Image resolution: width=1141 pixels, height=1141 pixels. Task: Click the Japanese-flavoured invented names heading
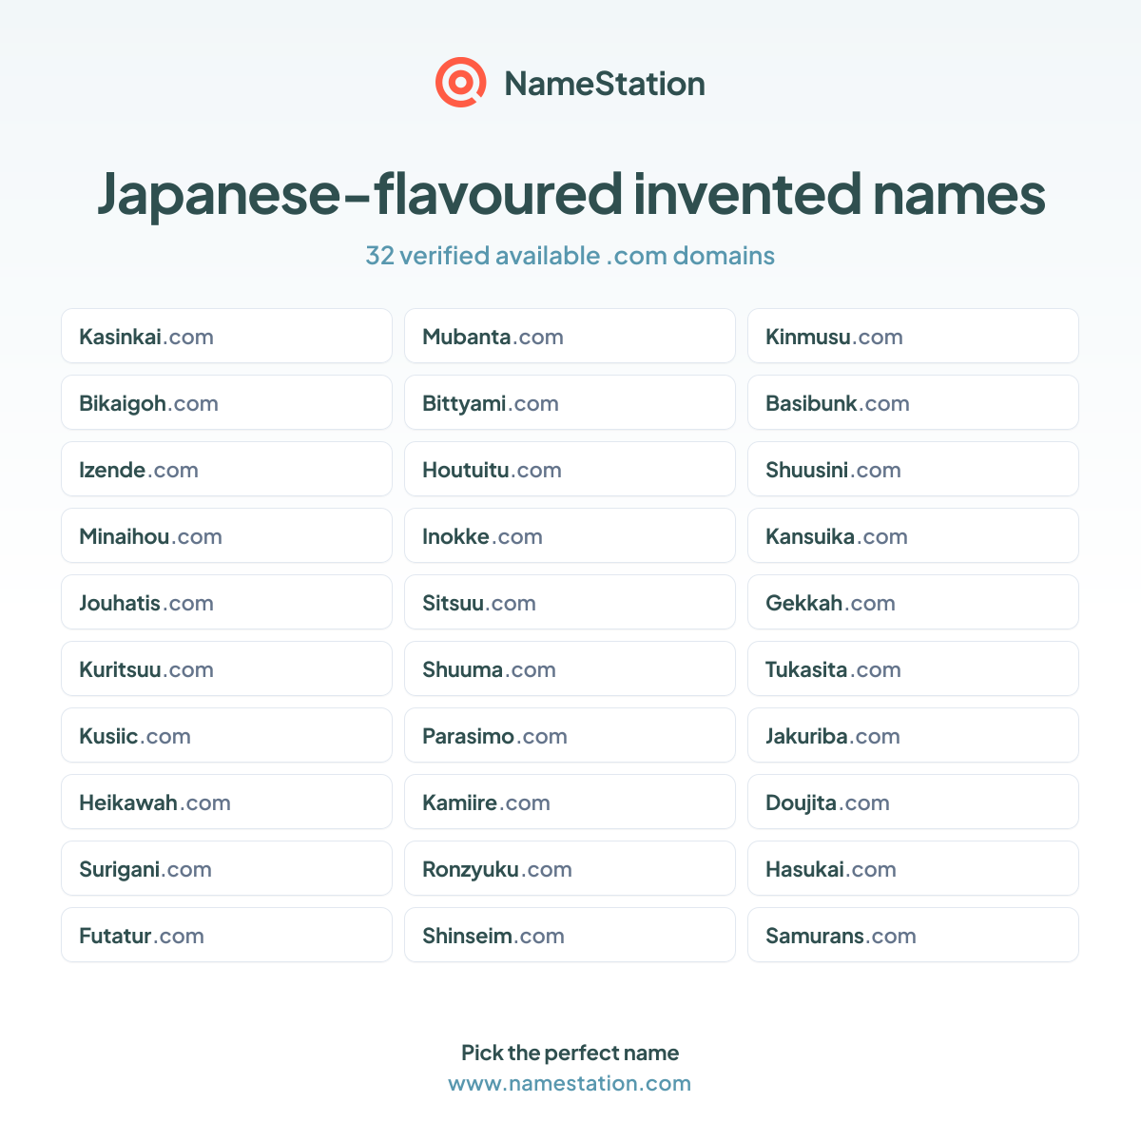pyautogui.click(x=570, y=194)
